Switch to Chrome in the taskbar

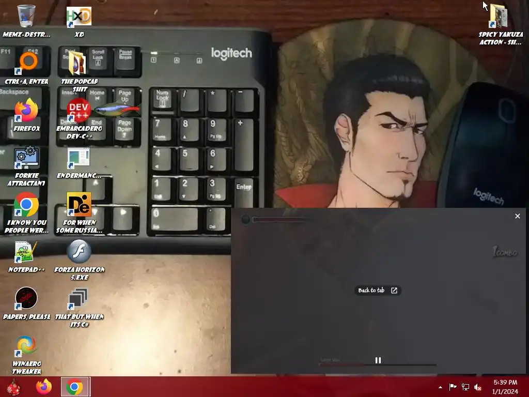coord(74,387)
